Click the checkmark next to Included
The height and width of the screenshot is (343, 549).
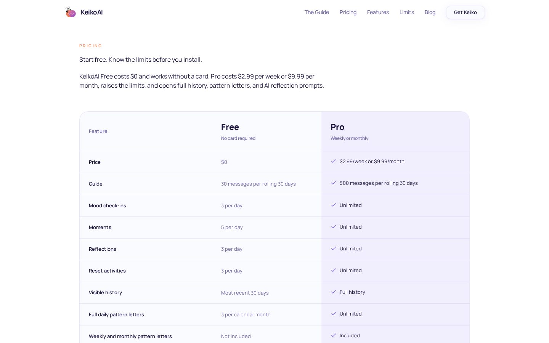(334, 335)
